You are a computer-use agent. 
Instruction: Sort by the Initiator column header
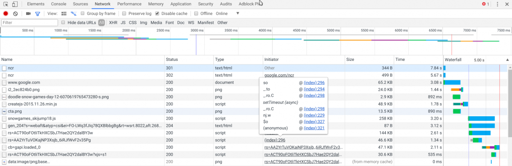tap(304, 60)
